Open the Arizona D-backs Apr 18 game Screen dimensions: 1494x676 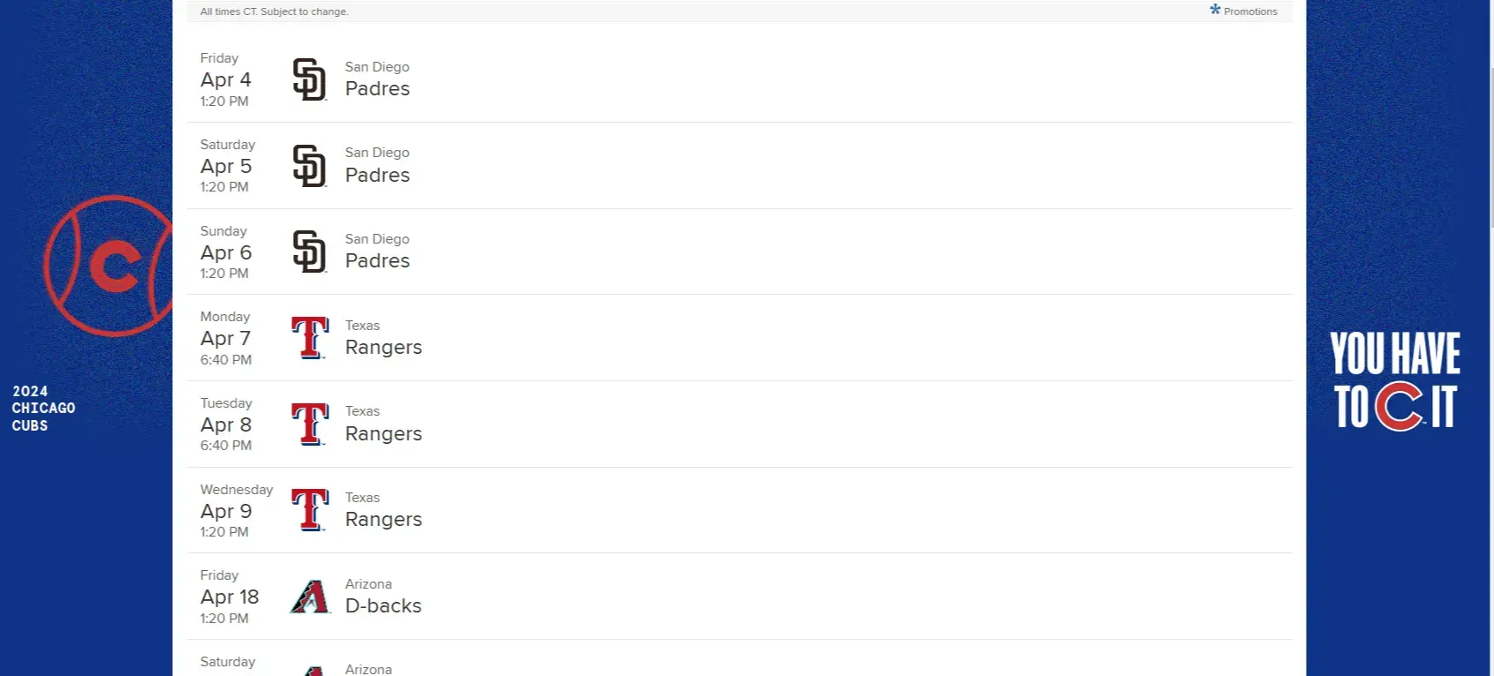pos(740,597)
